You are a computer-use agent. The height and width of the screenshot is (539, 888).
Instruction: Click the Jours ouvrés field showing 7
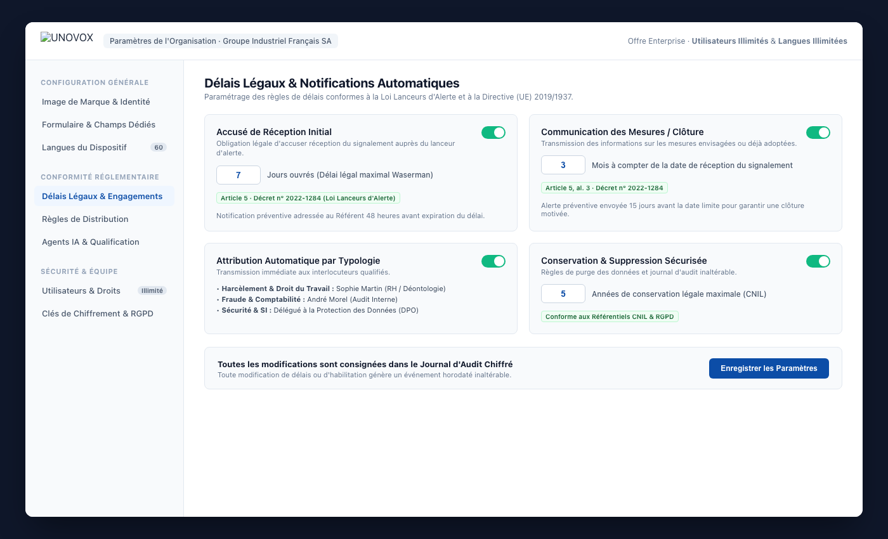[x=238, y=175]
